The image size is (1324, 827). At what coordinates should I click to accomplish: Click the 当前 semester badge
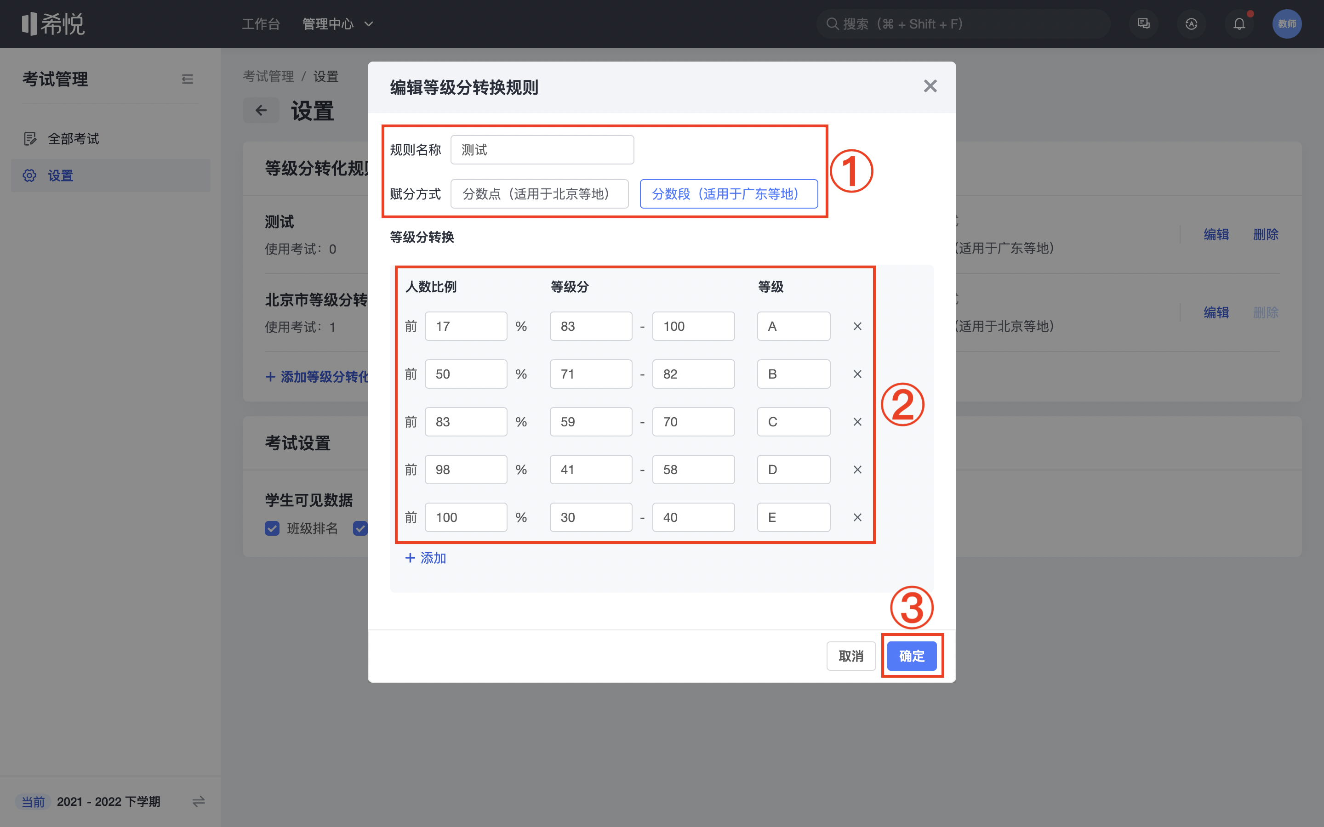(33, 802)
